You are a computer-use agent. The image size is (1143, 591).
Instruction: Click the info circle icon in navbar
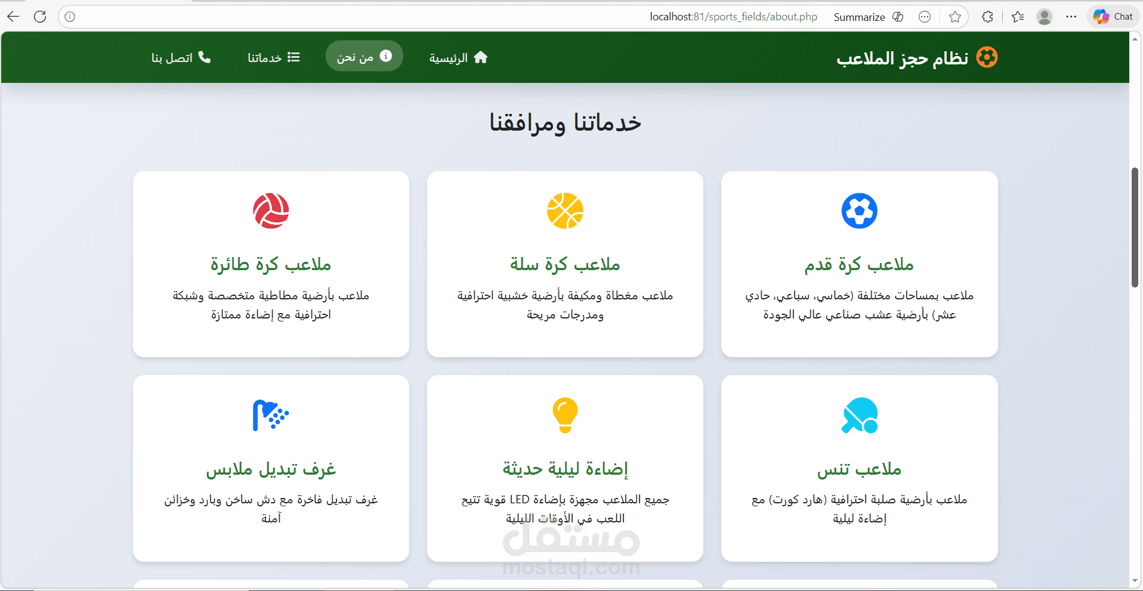[386, 56]
